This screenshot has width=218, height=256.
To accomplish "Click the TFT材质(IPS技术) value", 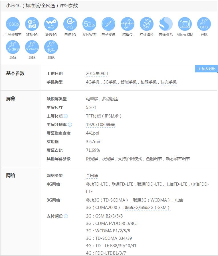I will tap(104, 116).
